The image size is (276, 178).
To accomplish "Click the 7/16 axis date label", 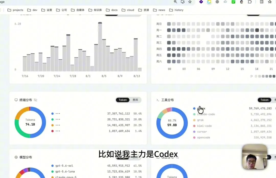I will pyautogui.click(x=25, y=76).
